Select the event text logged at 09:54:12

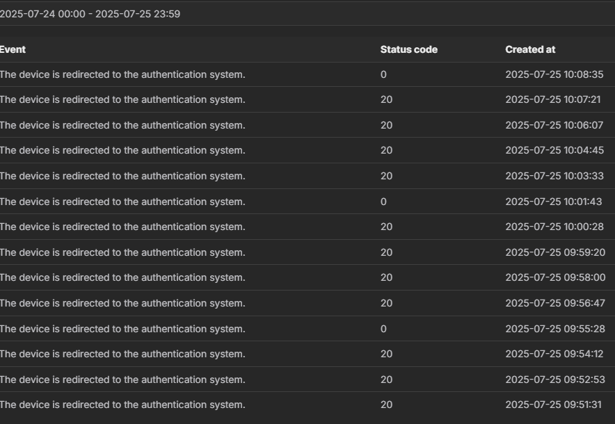click(122, 354)
